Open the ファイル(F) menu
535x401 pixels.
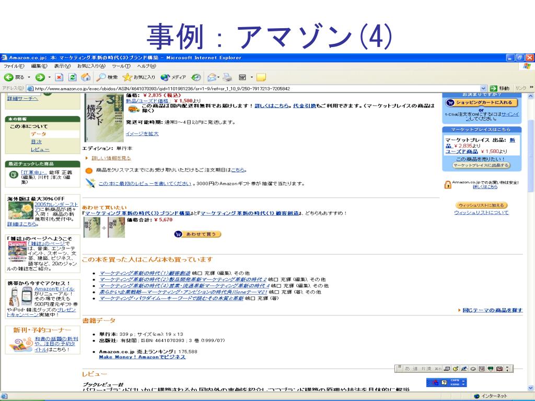pyautogui.click(x=14, y=66)
